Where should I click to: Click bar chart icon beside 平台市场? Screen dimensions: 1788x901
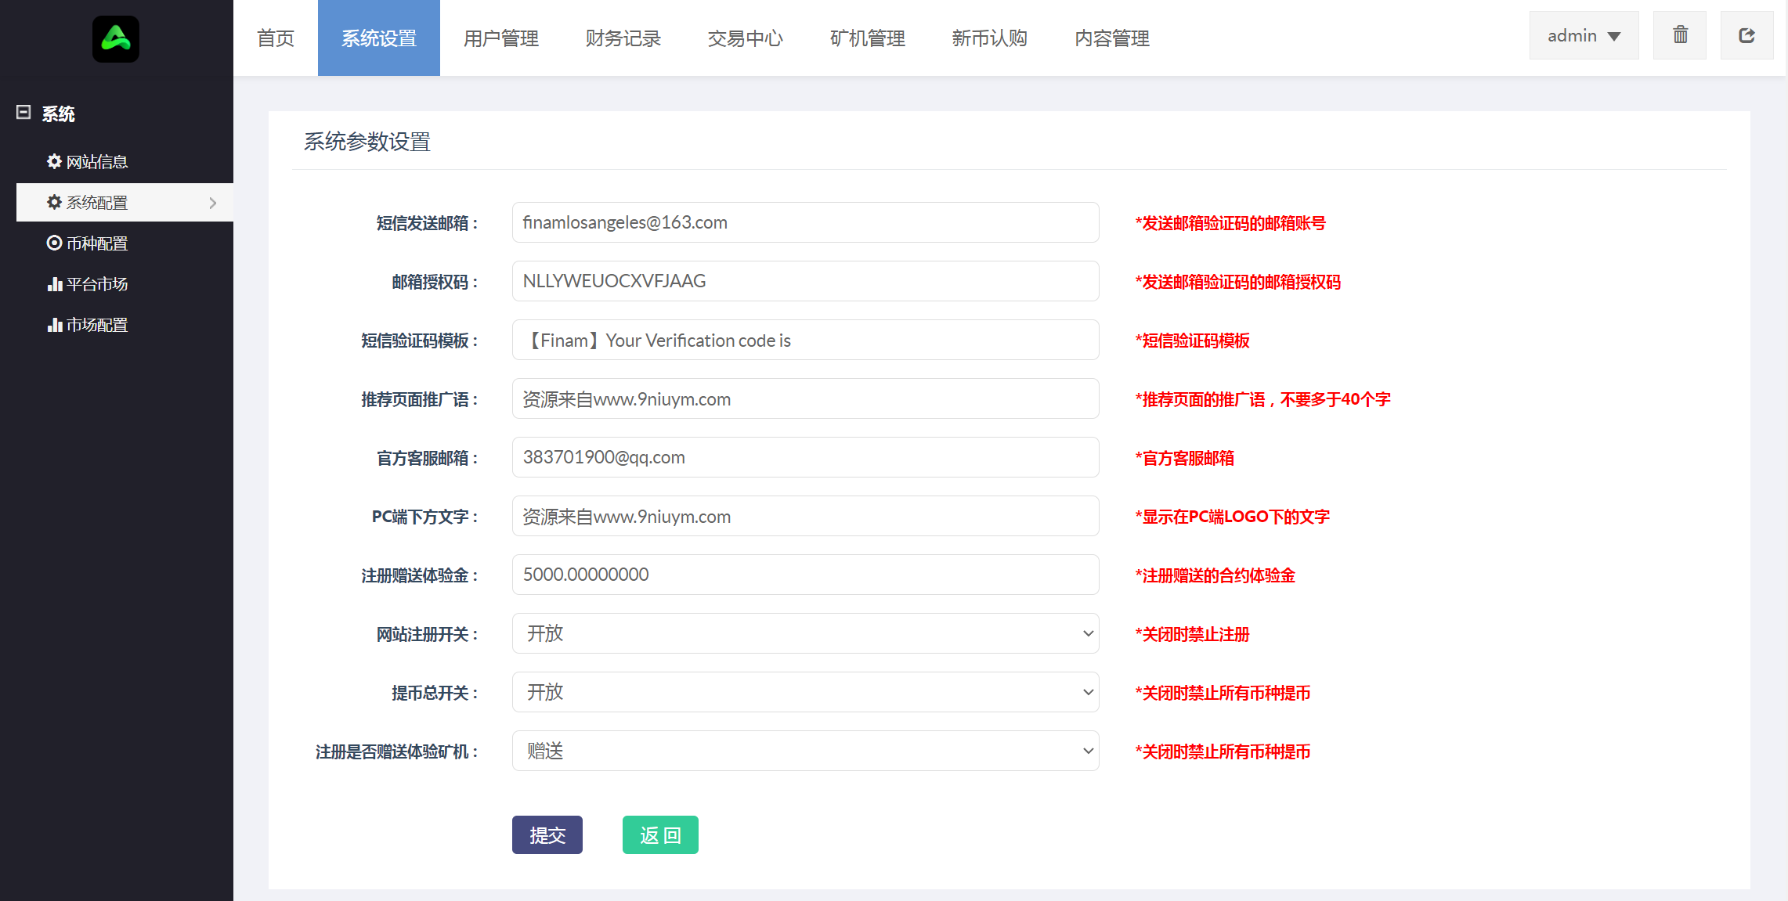pos(54,283)
